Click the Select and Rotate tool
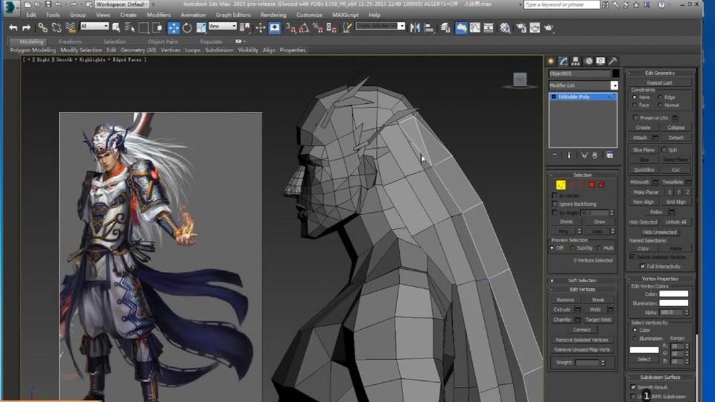Image resolution: width=715 pixels, height=402 pixels. (x=187, y=28)
